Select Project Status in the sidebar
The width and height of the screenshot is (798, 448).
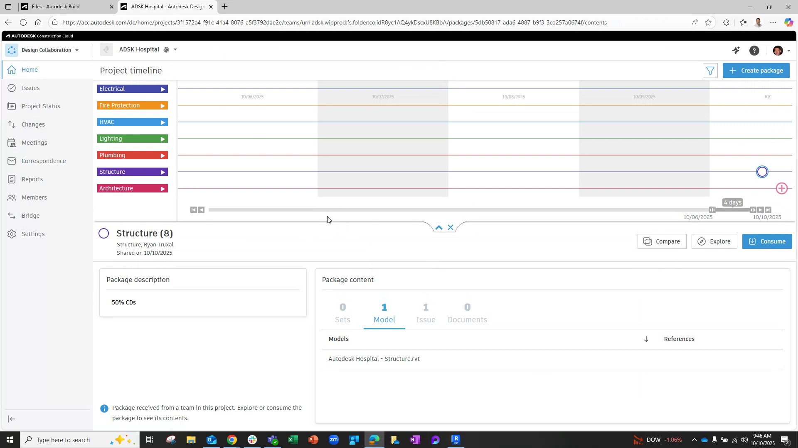(41, 106)
